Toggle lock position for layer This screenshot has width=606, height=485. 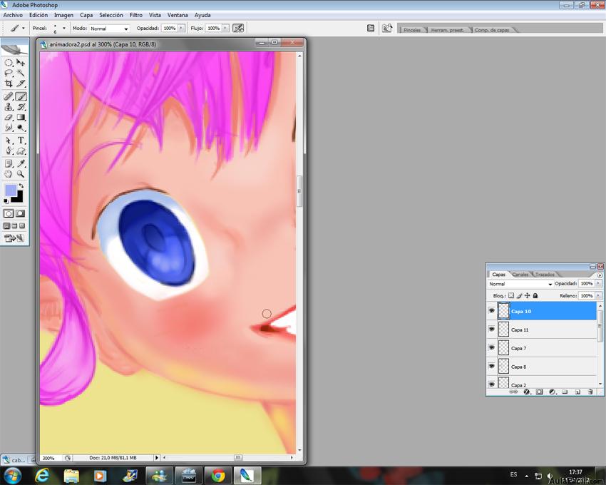click(x=527, y=295)
